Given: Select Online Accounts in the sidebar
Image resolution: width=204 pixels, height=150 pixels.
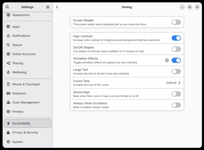Looking at the screenshot, I should (x=24, y=54).
